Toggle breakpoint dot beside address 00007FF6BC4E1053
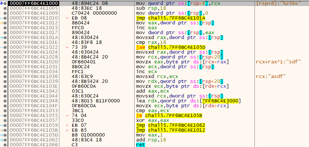Screen dimensions: 309x147 [5, 111]
